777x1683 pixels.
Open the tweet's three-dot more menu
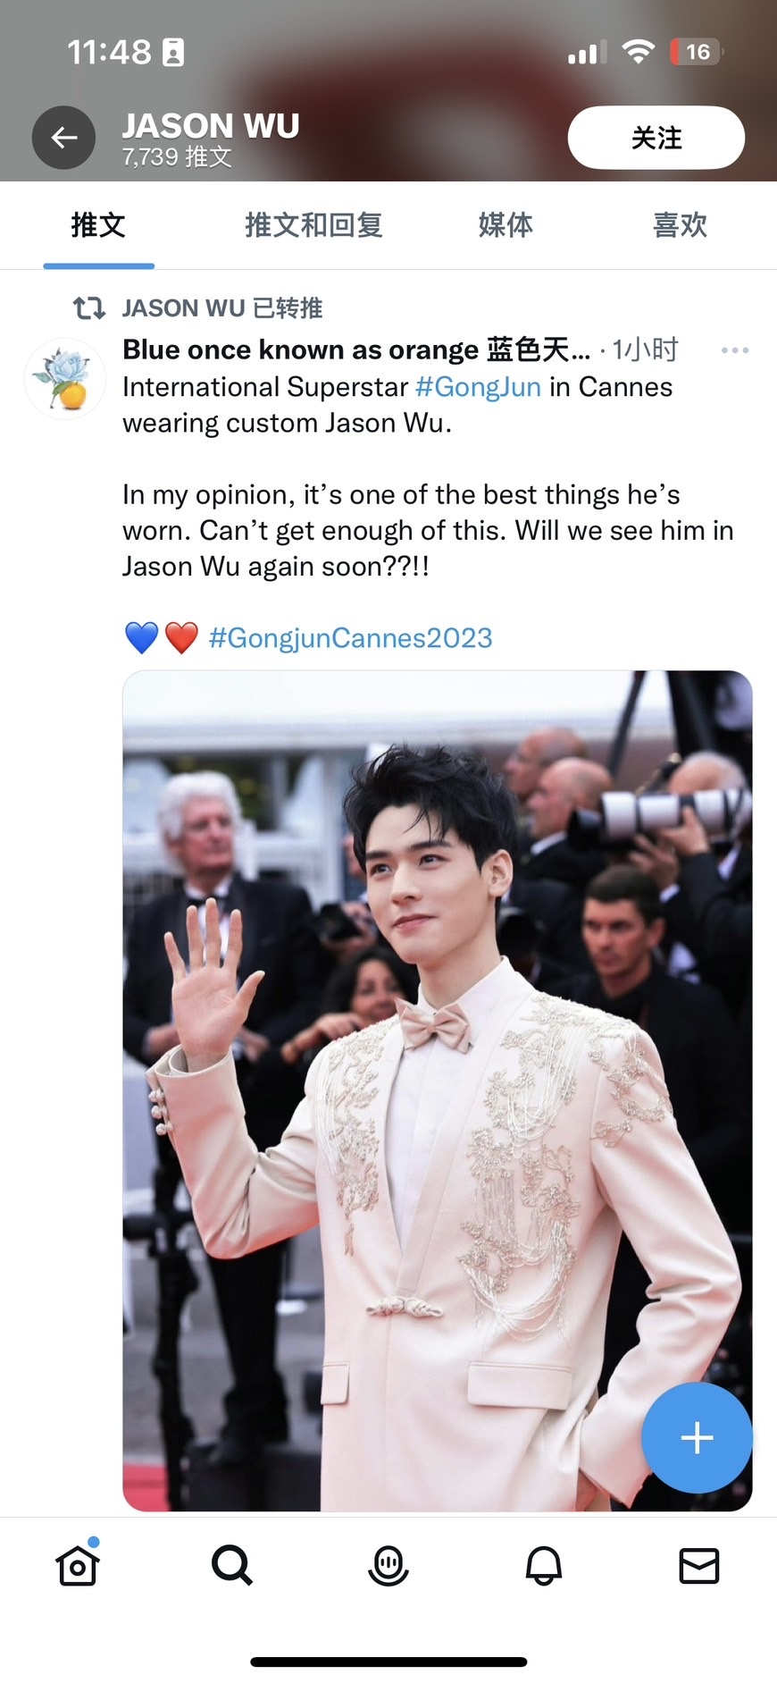coord(735,350)
